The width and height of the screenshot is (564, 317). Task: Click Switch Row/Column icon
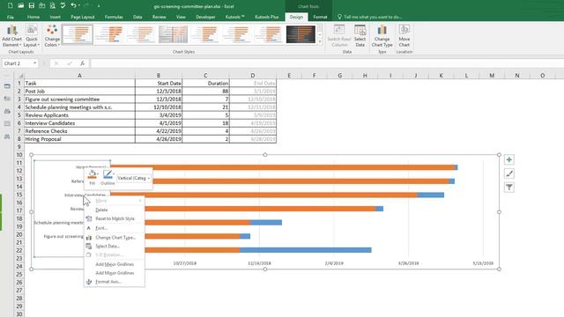pos(339,36)
